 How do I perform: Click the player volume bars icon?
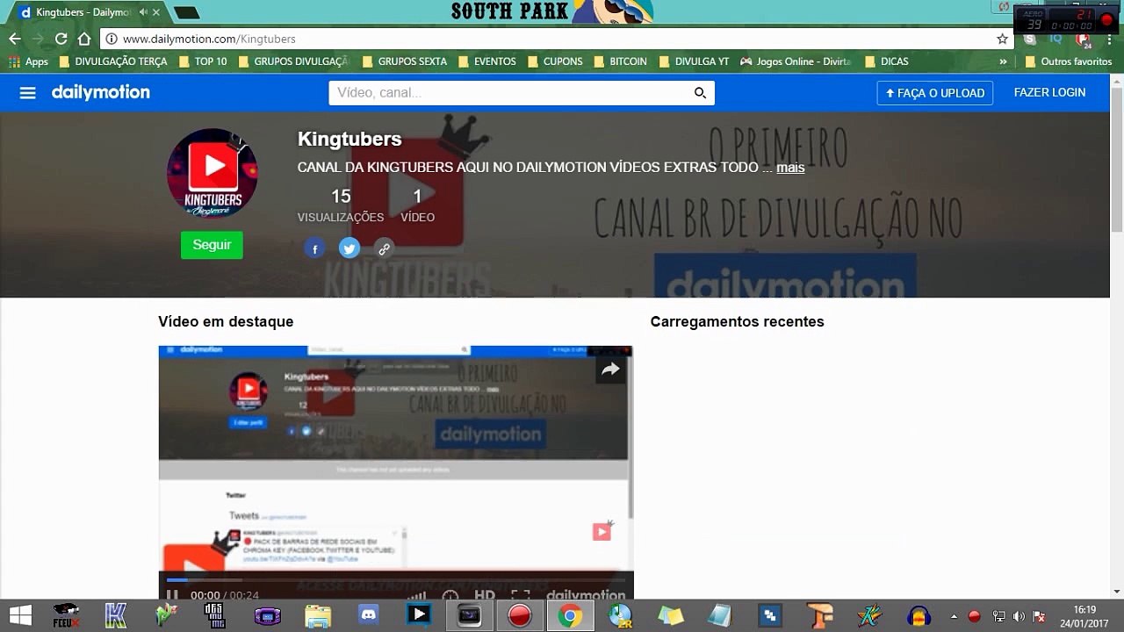[x=416, y=596]
